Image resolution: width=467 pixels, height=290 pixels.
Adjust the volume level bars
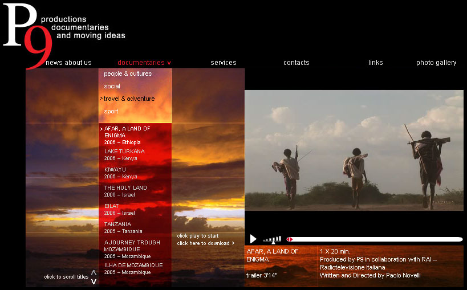coord(273,240)
